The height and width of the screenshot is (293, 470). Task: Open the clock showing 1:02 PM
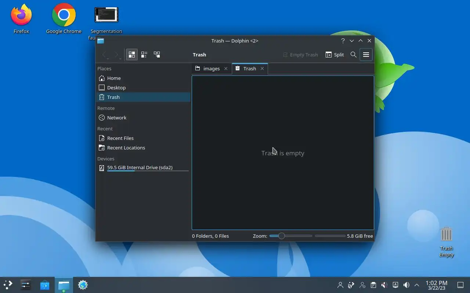[436, 285]
